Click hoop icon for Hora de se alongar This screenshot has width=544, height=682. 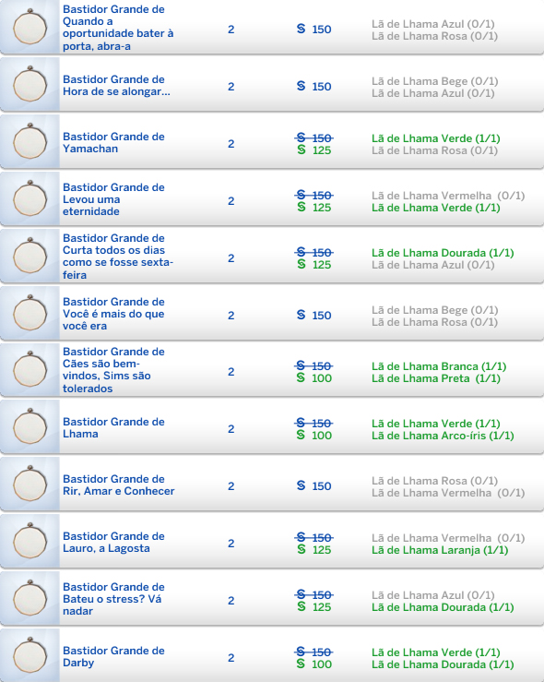(x=30, y=84)
